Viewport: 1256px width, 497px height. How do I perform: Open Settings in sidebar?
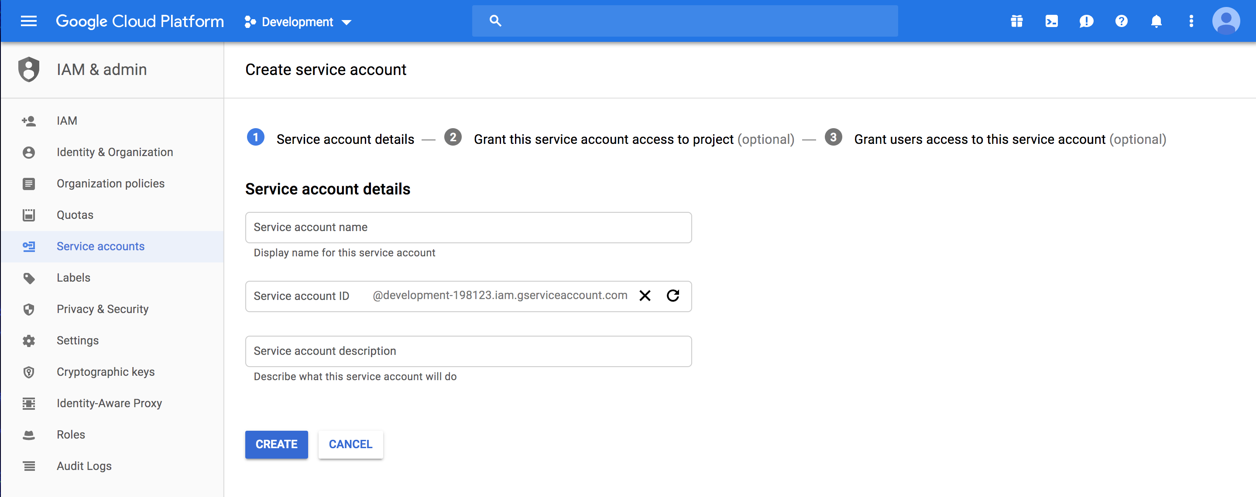coord(78,340)
